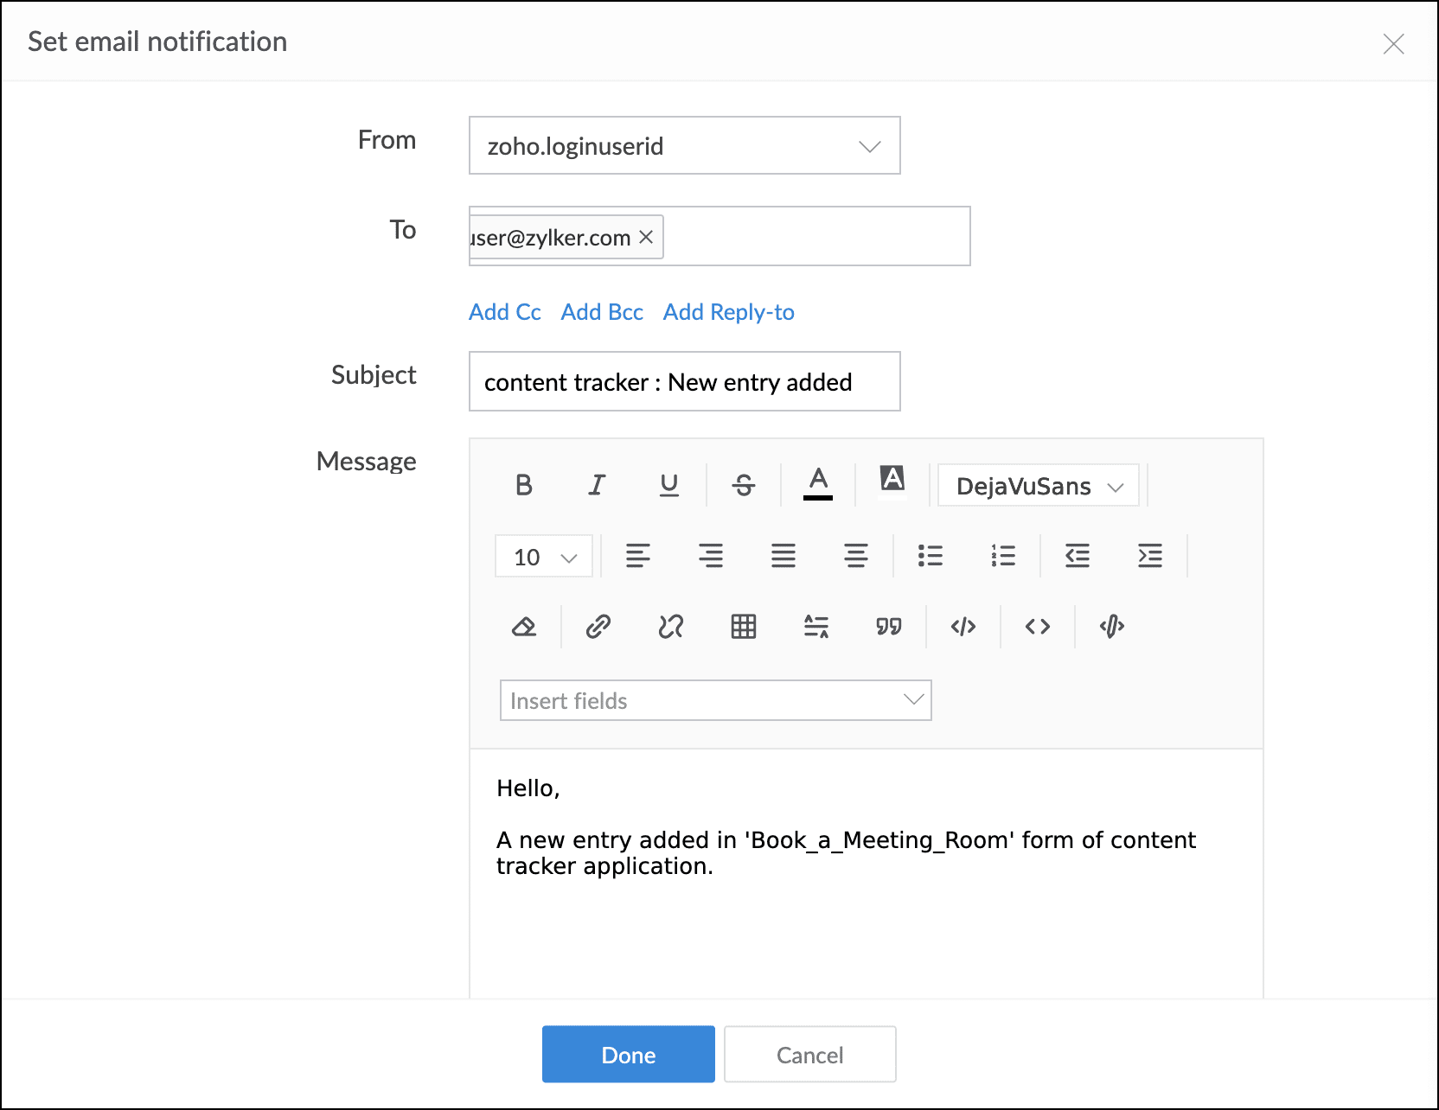The image size is (1439, 1110).
Task: Click the Add Cc link
Action: pos(505,312)
